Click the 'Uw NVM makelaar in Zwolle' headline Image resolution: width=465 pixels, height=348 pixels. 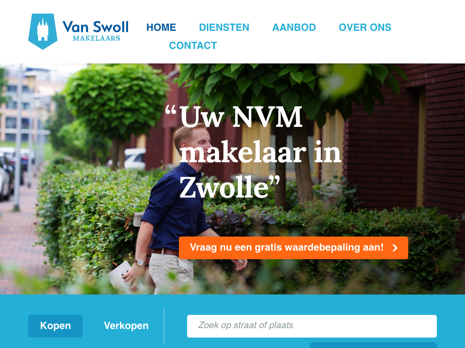point(253,152)
